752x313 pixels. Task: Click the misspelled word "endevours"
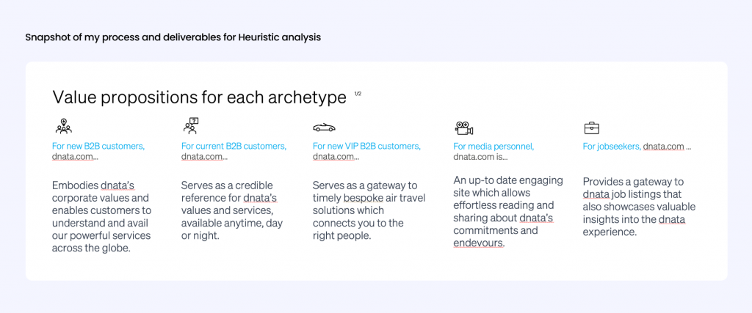pyautogui.click(x=478, y=243)
